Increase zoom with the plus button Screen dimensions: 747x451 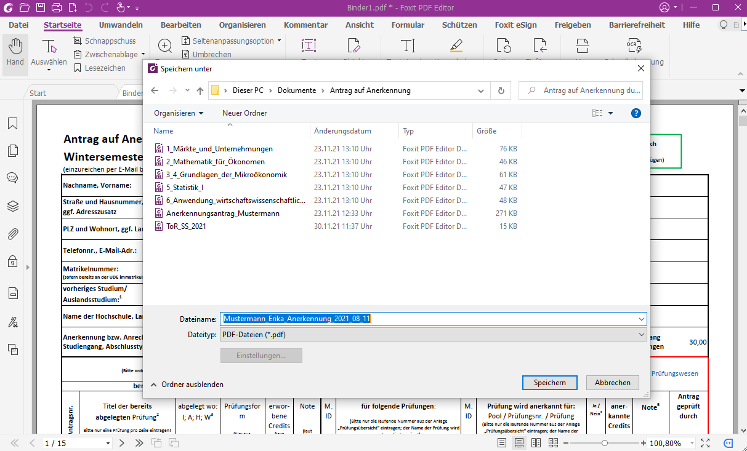click(644, 443)
